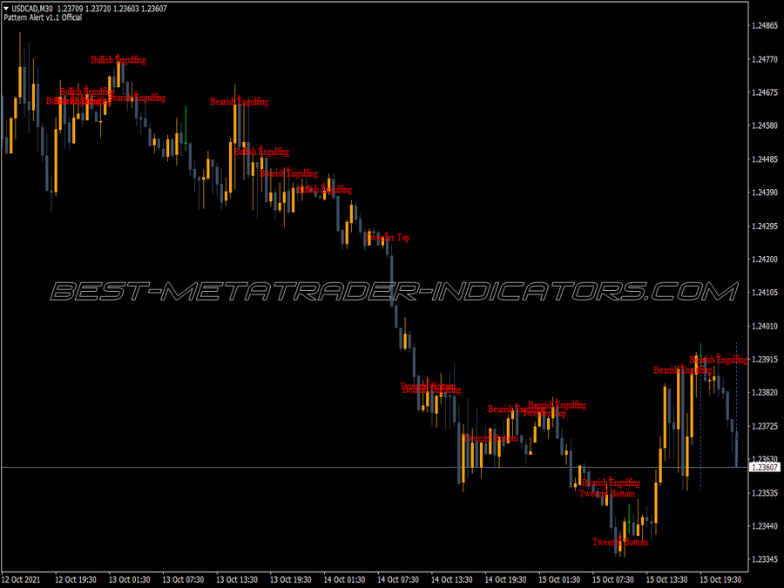784x588 pixels.
Task: Click the 14 Oct 01:30 time label
Action: tap(344, 579)
